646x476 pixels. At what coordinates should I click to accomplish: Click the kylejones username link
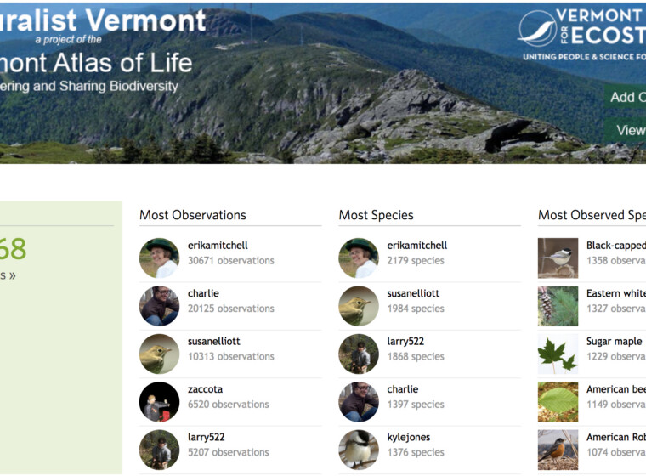pos(409,438)
